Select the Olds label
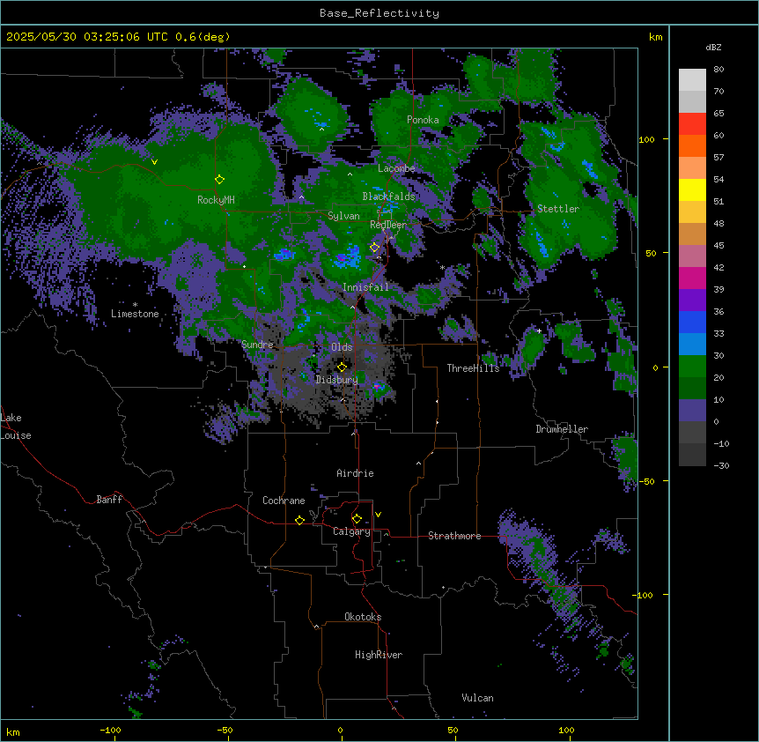Image resolution: width=759 pixels, height=742 pixels. click(342, 347)
